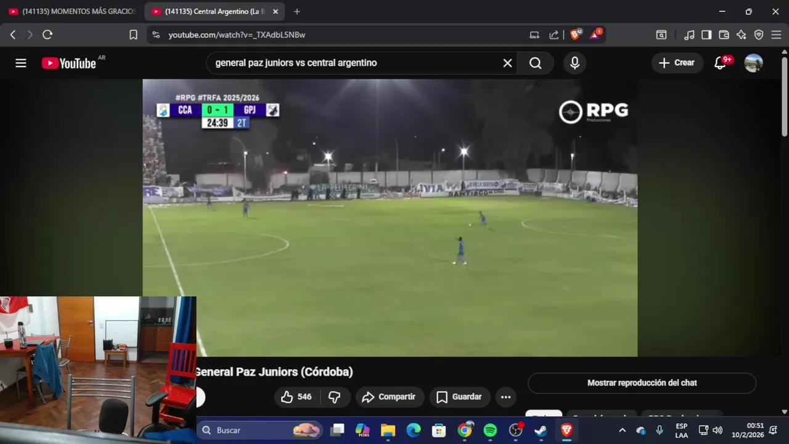Open YouTube notifications bell
The width and height of the screenshot is (789, 444).
click(x=720, y=63)
